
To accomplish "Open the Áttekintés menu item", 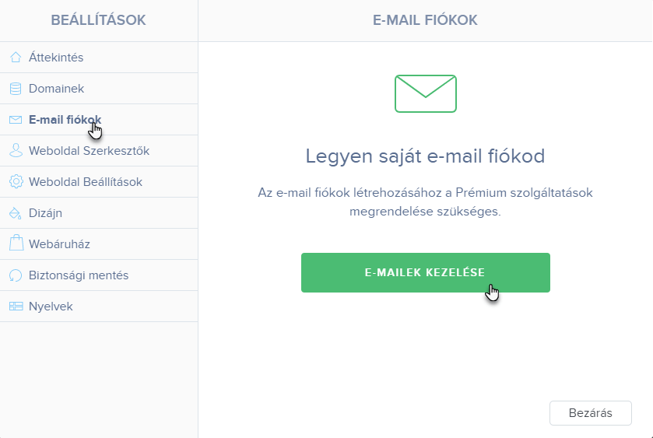I will click(99, 58).
